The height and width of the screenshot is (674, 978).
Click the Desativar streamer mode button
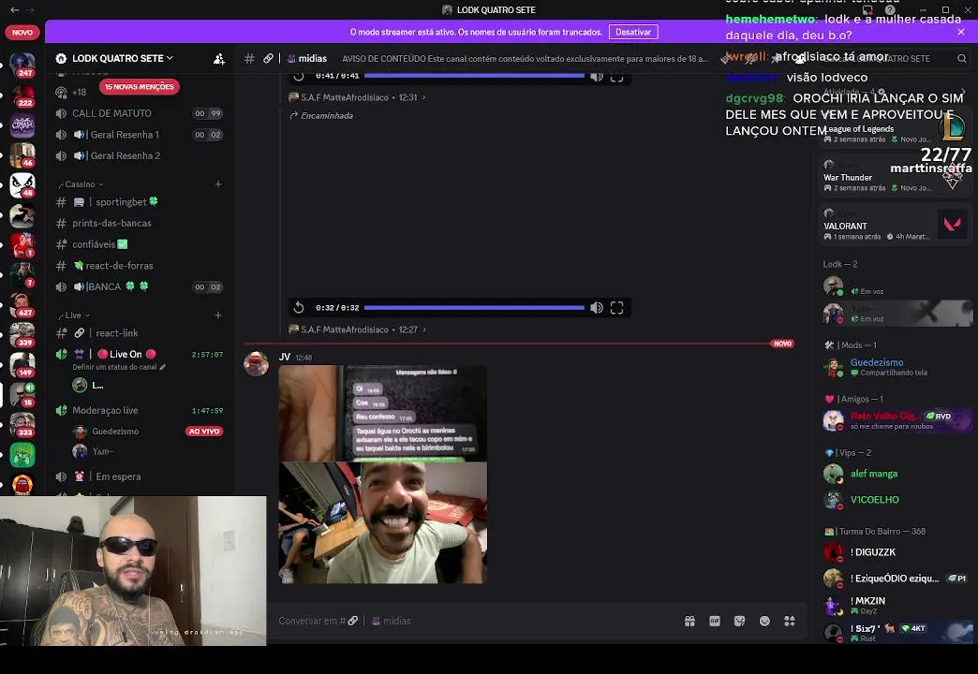[x=633, y=32]
